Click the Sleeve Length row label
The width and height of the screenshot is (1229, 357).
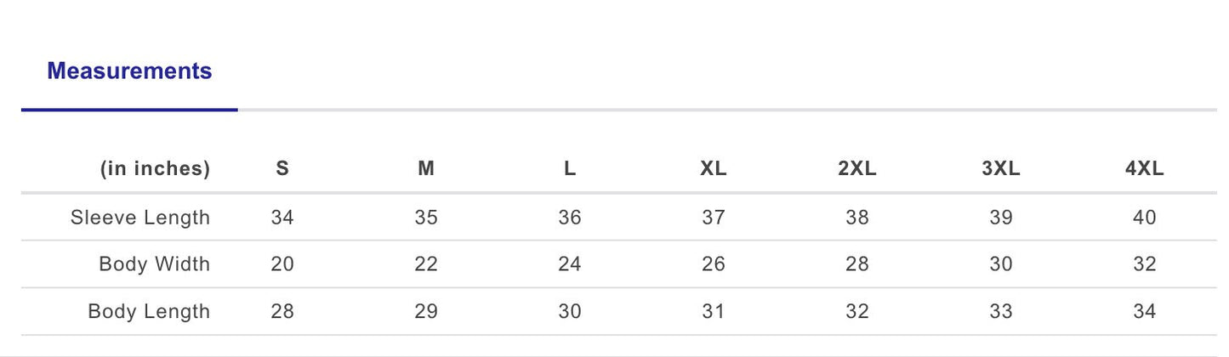point(140,218)
